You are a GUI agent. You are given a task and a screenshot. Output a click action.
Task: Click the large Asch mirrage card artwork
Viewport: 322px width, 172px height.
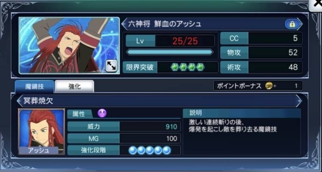(69, 45)
